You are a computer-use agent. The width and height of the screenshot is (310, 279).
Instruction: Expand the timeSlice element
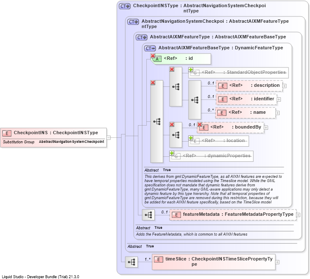point(278,262)
